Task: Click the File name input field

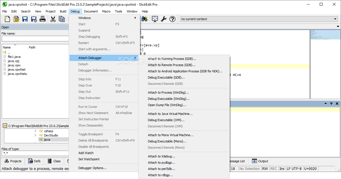Action: (35, 39)
